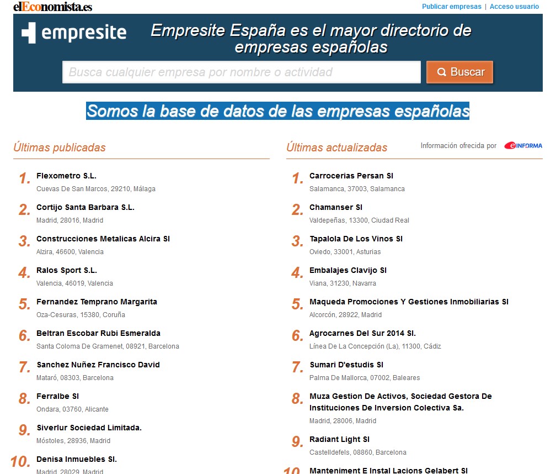Click the Buscar search button
The width and height of the screenshot is (556, 474).
click(x=459, y=72)
